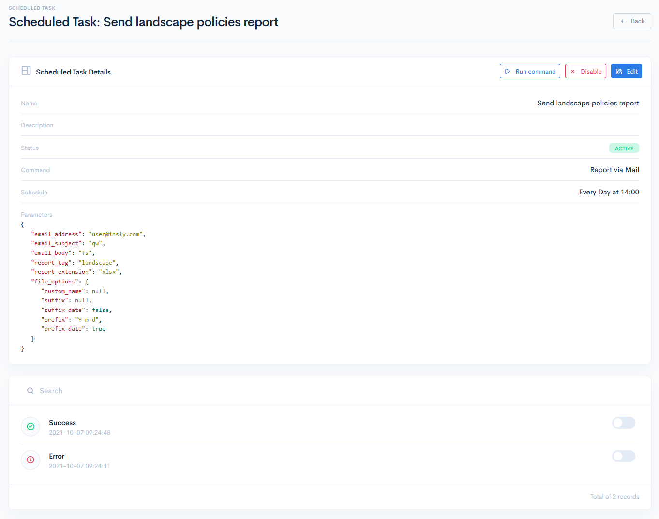
Task: Open Edit for this scheduled task
Action: (x=626, y=71)
